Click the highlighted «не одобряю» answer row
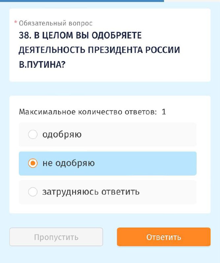220x263 pixels. [108, 163]
